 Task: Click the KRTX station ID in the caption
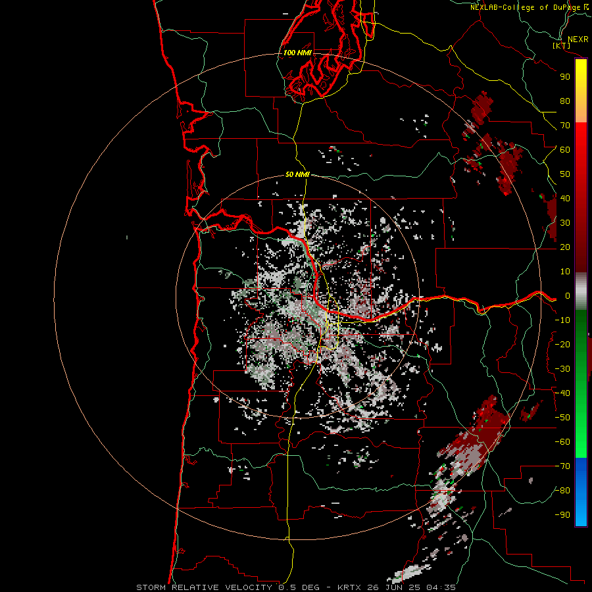coord(349,587)
